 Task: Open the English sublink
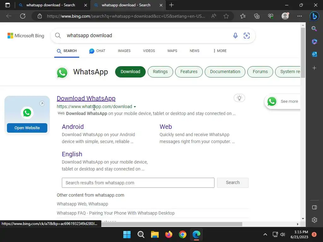pos(72,154)
